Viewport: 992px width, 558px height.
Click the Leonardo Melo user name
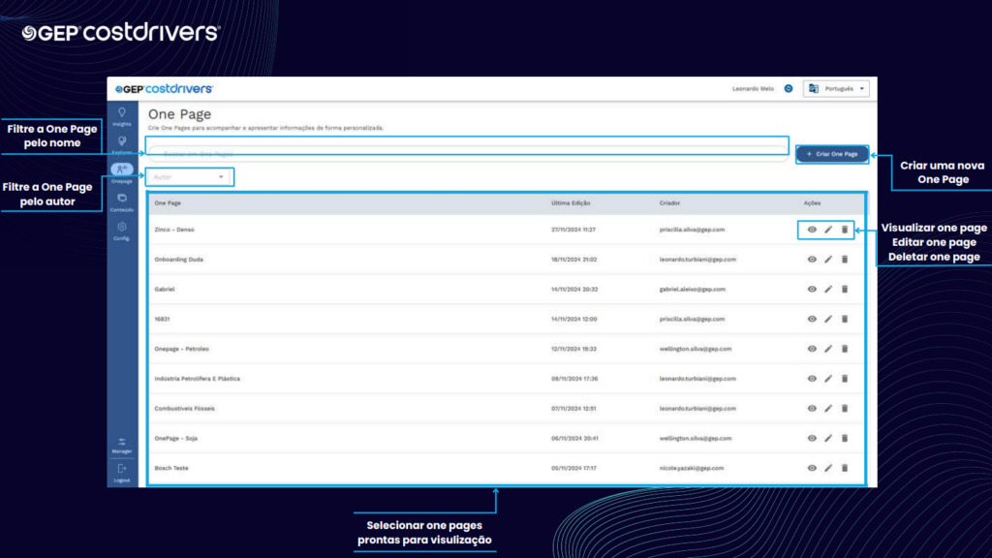(x=753, y=88)
